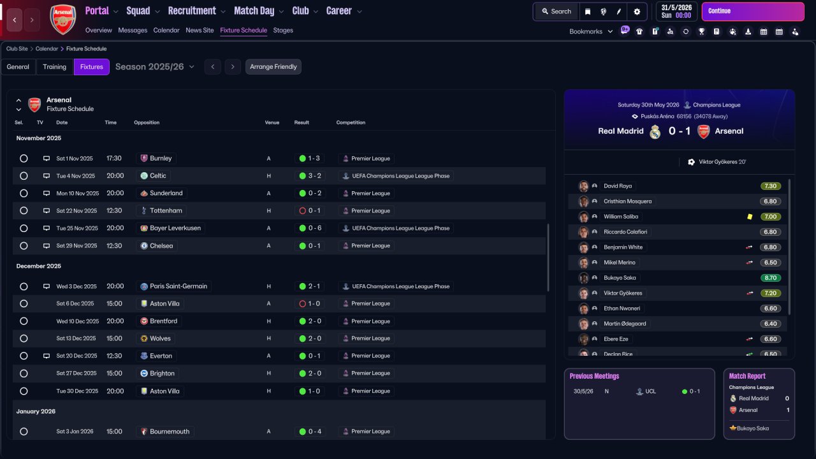
Task: Click the document report shortcut icon
Action: tap(717, 31)
